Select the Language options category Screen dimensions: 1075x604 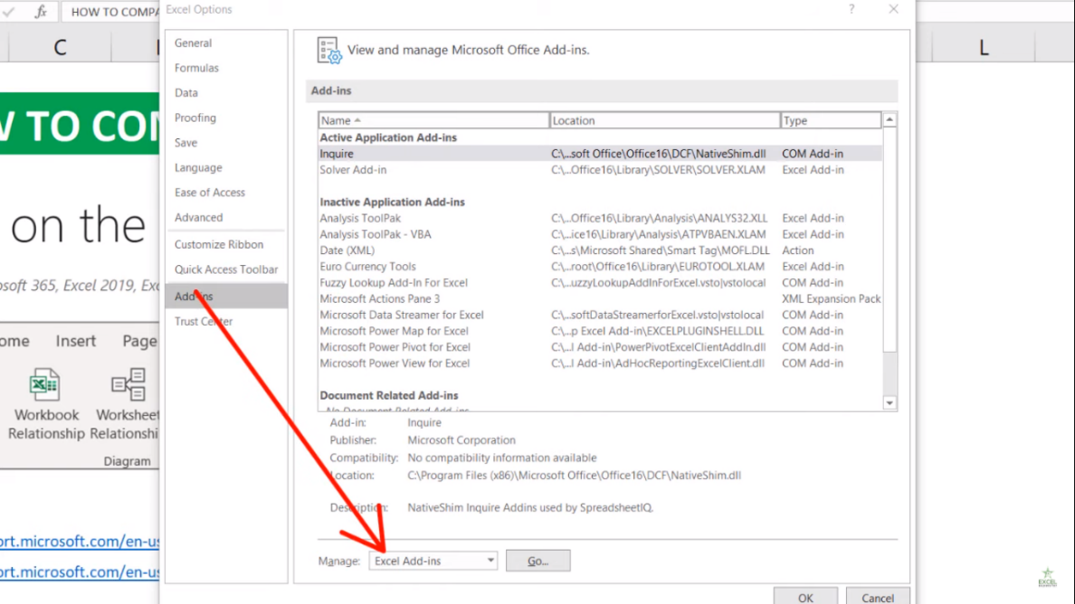tap(225, 168)
